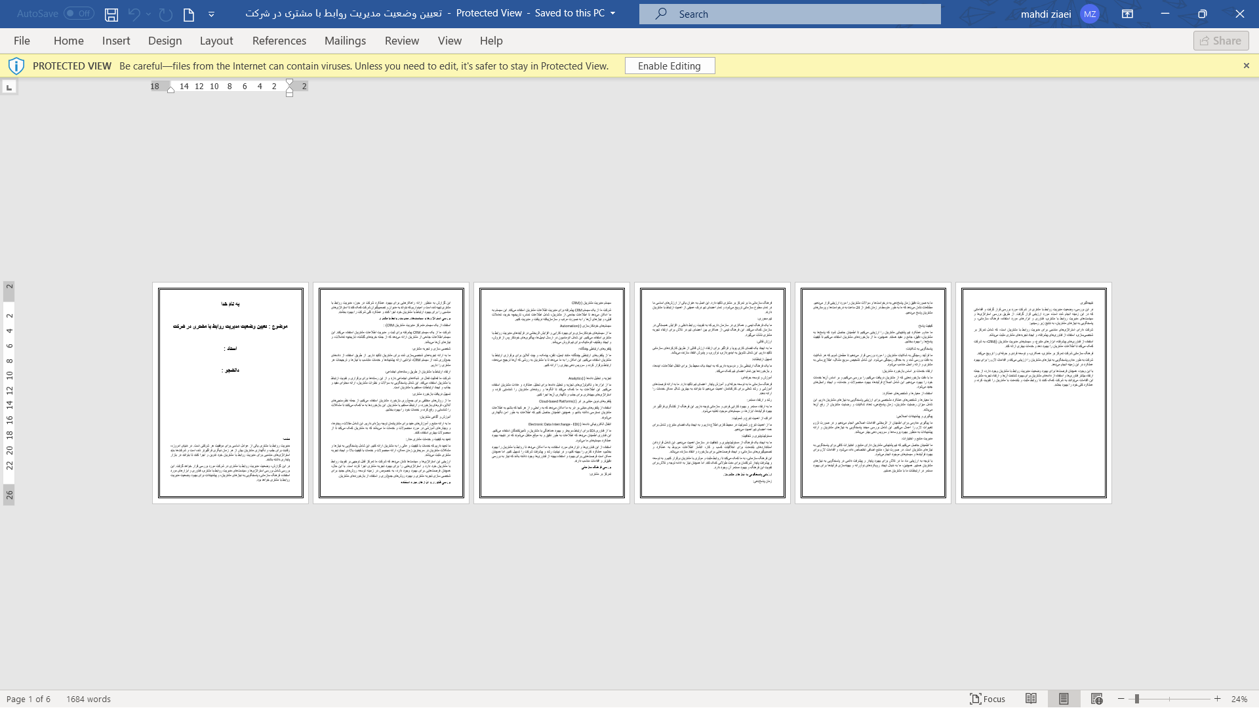Close the Protected View message bar
1259x708 pixels.
click(x=1247, y=66)
